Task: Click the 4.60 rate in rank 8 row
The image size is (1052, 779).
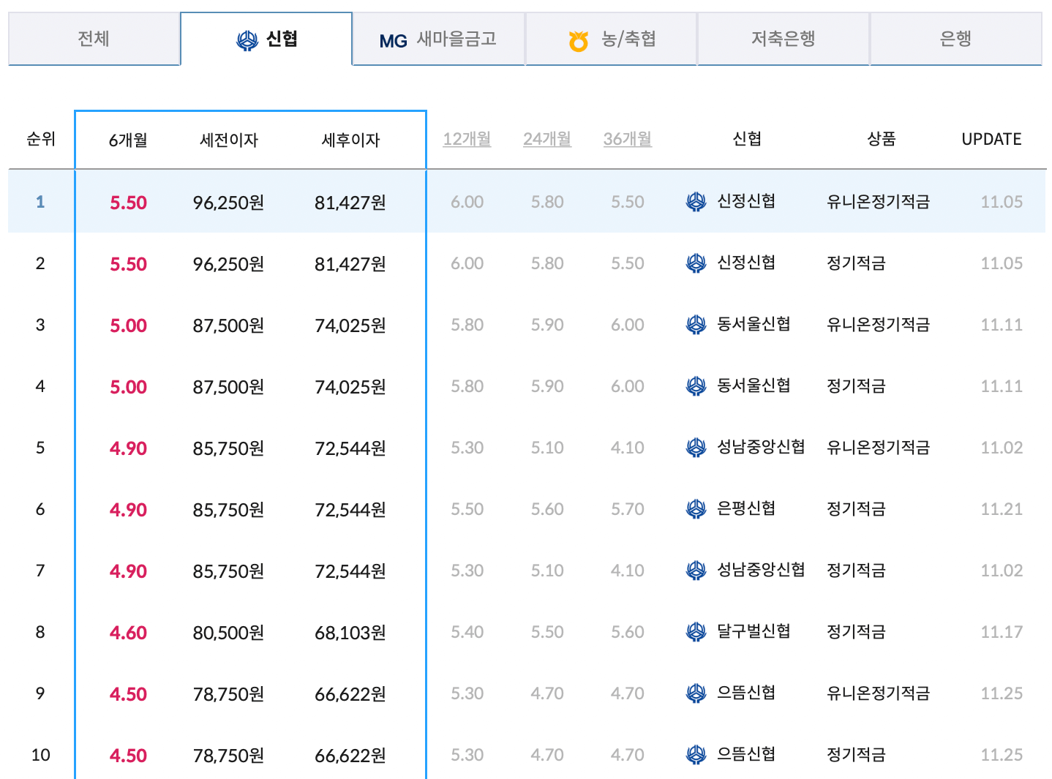Action: point(128,633)
